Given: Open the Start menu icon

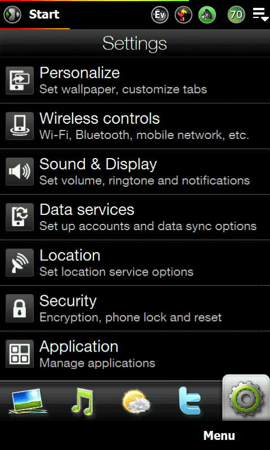Looking at the screenshot, I should (x=12, y=15).
